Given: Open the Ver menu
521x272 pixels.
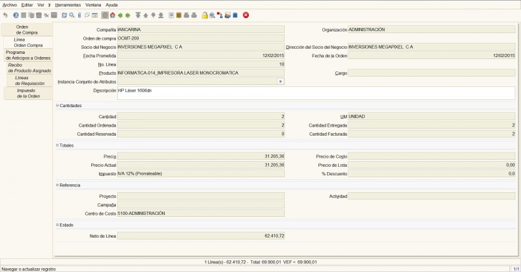Looking at the screenshot, I should [x=41, y=5].
